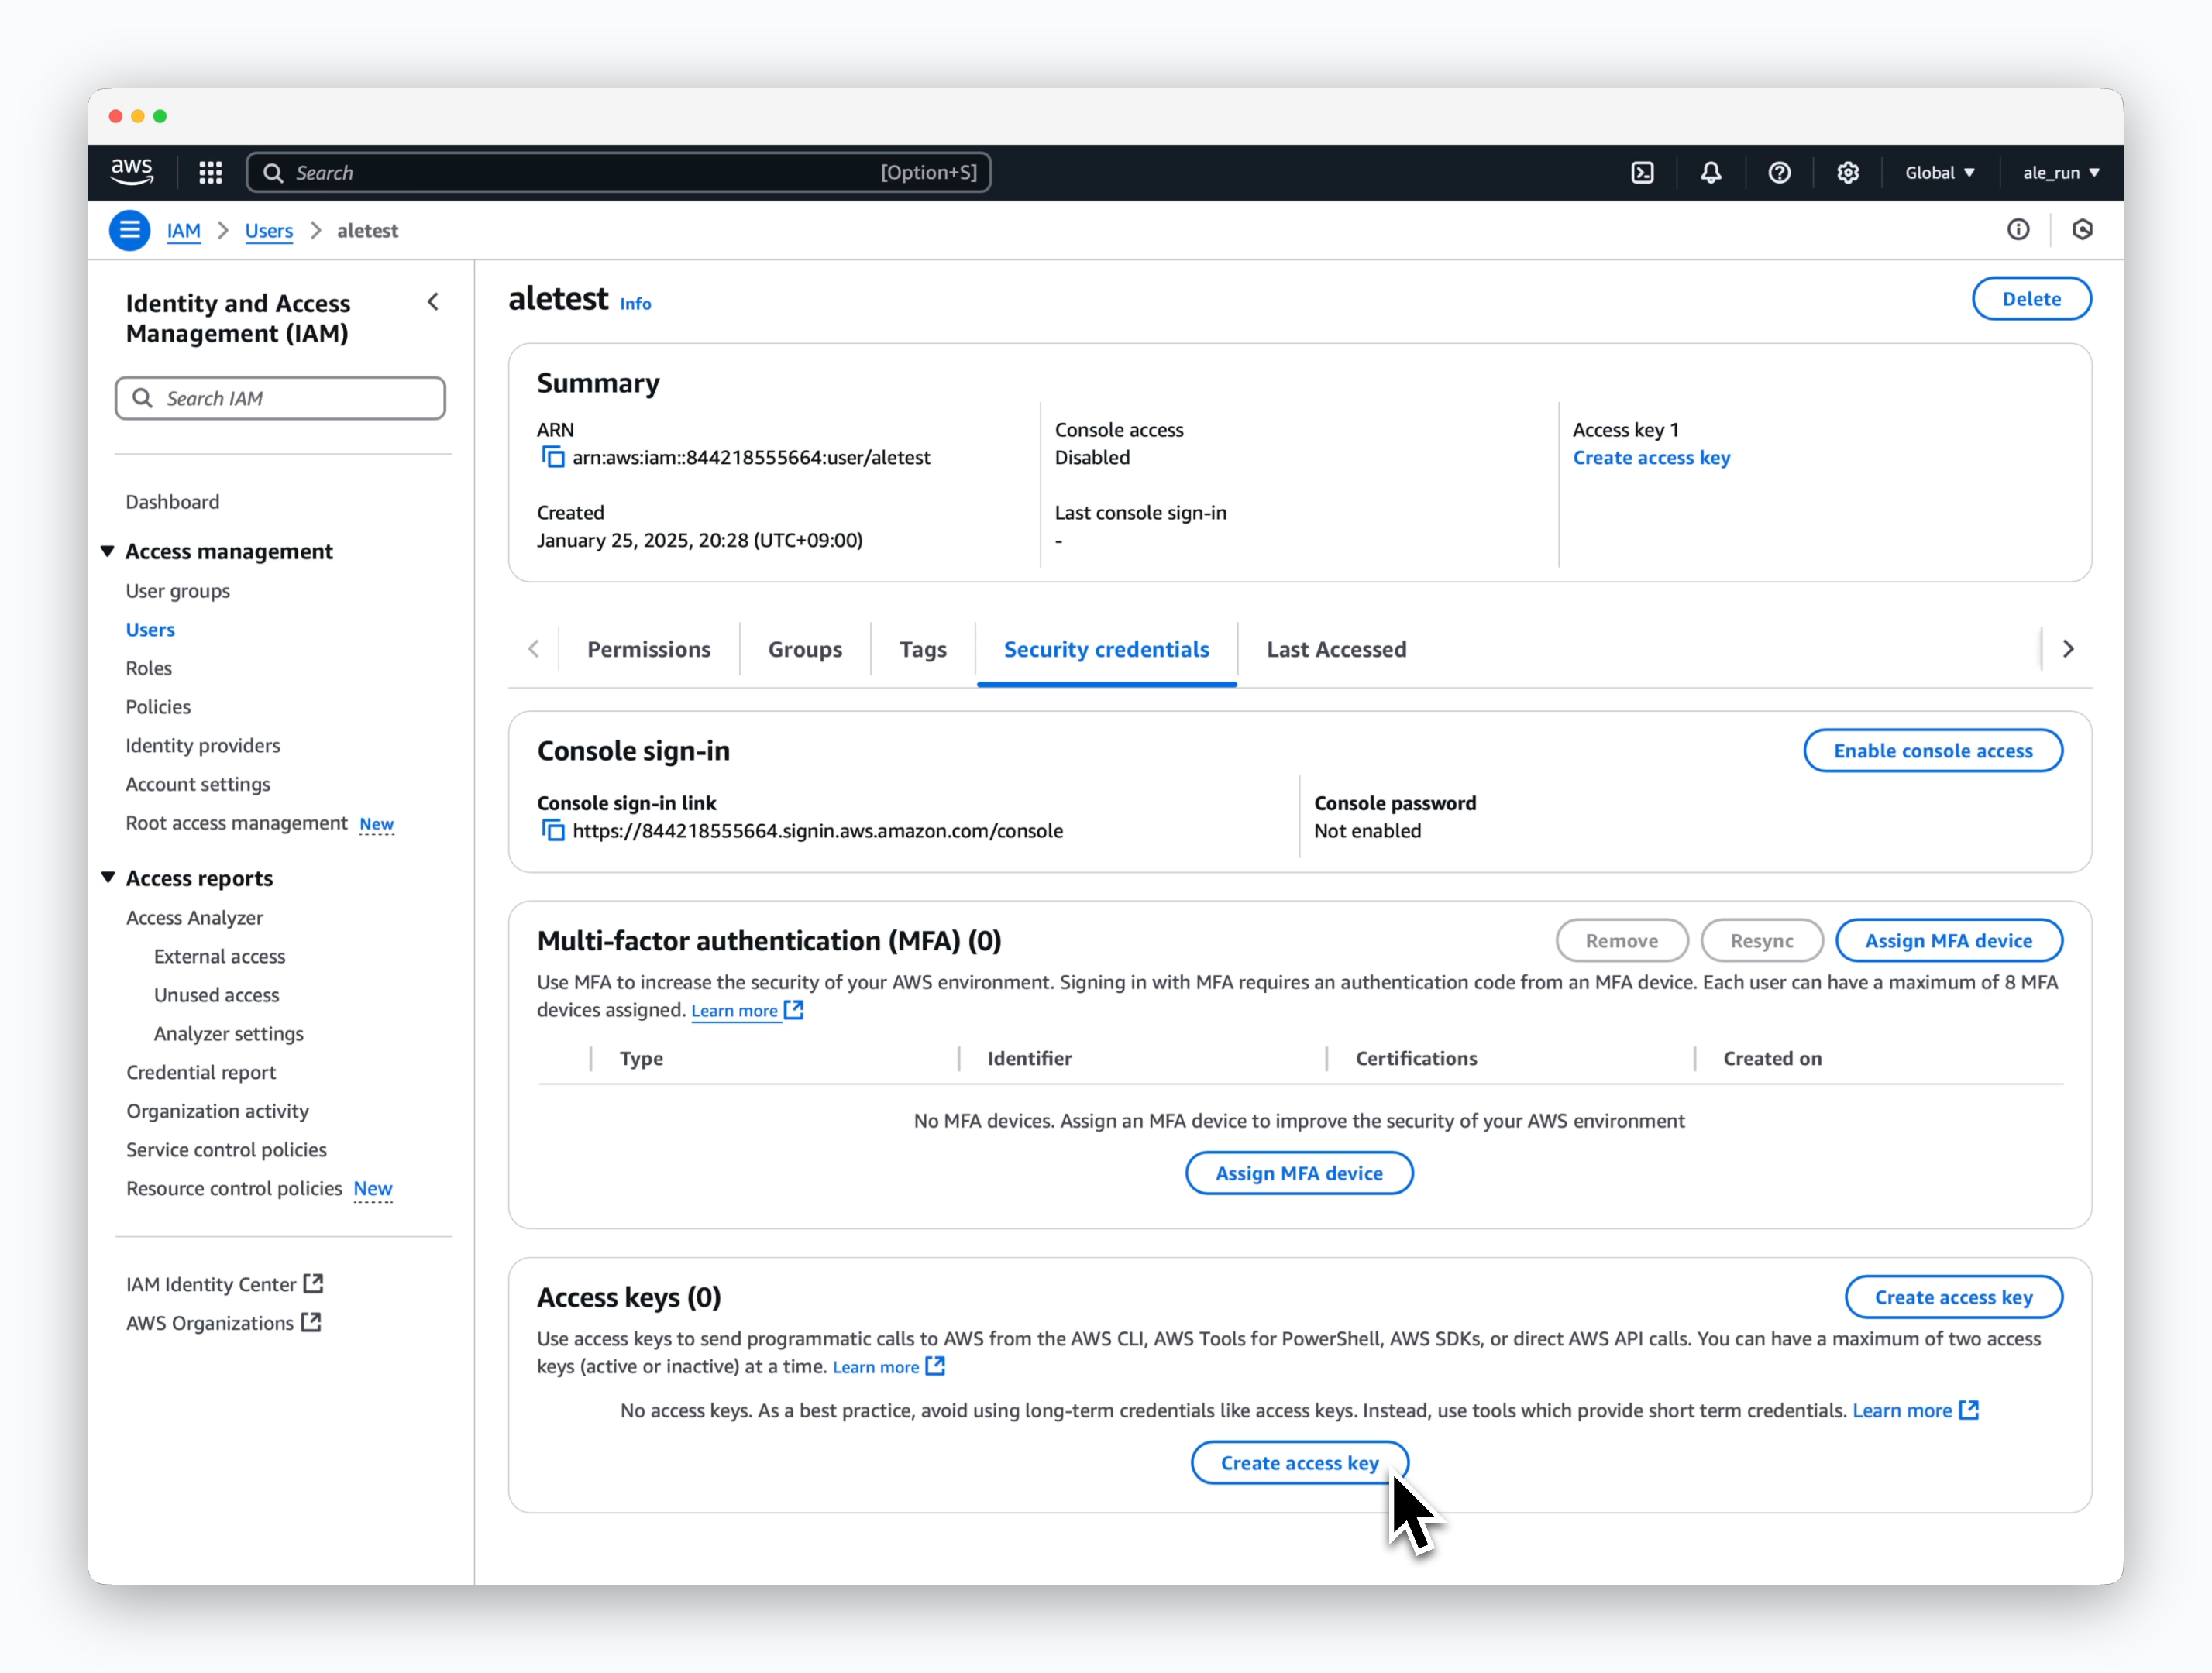Open the help question mark icon
This screenshot has height=1673, width=2212.
click(1779, 173)
